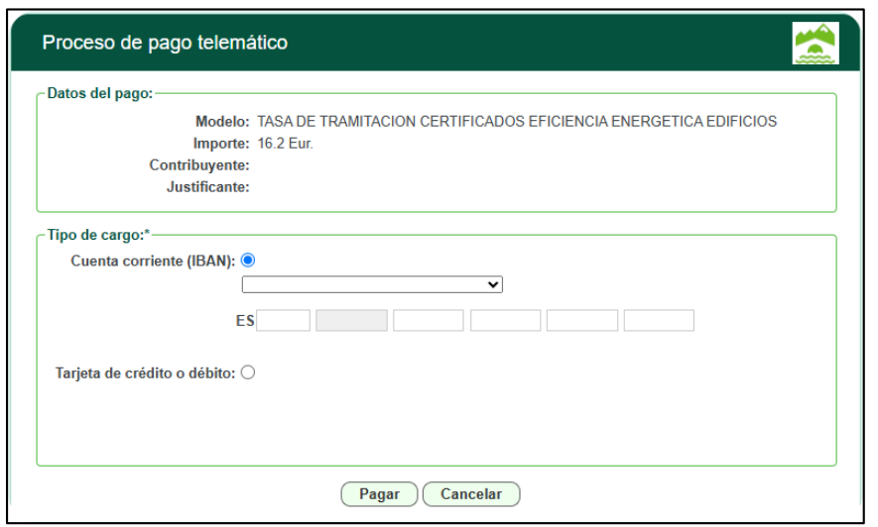Focus the third IBAN input field
This screenshot has height=527, width=878.
click(x=428, y=321)
